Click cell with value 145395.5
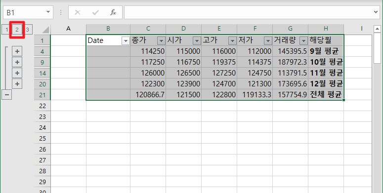 [291, 51]
